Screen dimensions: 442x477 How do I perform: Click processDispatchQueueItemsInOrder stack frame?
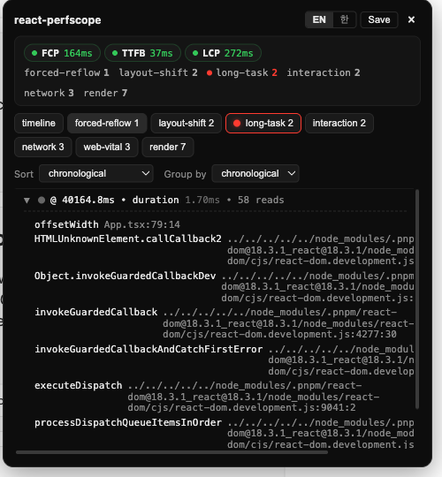tap(128, 422)
